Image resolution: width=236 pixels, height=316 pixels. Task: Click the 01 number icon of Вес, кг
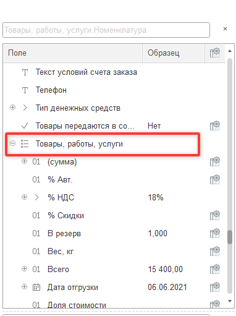(x=36, y=252)
